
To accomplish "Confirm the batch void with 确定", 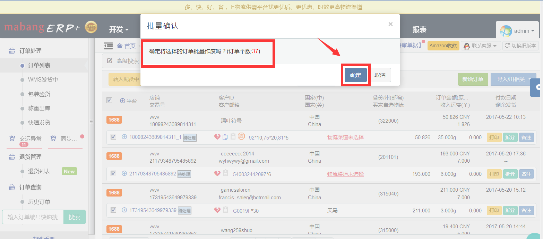I will 355,75.
